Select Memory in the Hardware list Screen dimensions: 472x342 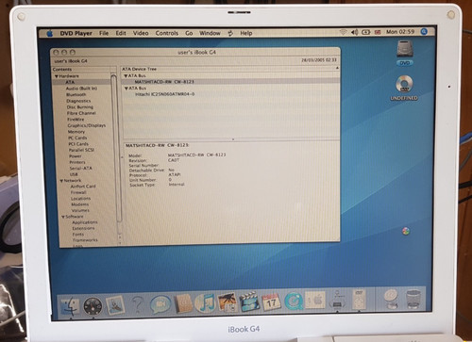click(76, 132)
